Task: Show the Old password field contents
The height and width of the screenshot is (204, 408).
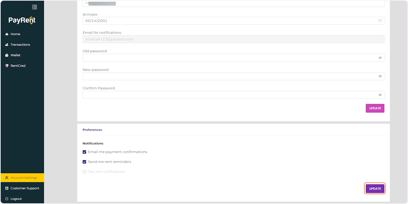Action: coord(380,58)
